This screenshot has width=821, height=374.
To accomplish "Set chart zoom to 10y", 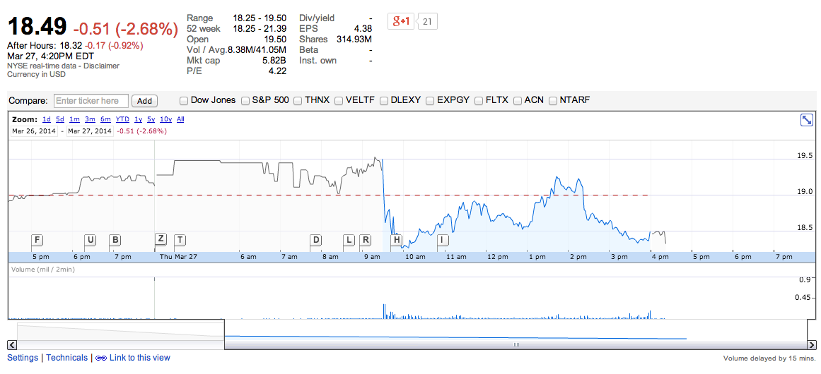I will (x=166, y=119).
